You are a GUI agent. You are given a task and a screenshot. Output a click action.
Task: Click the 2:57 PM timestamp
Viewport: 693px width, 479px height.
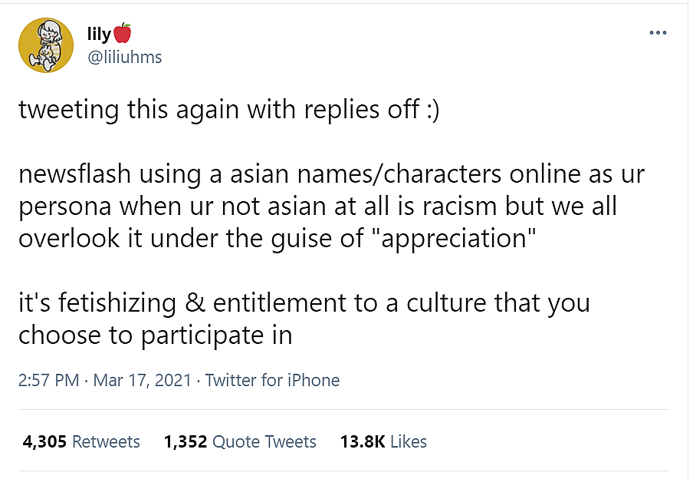point(49,380)
